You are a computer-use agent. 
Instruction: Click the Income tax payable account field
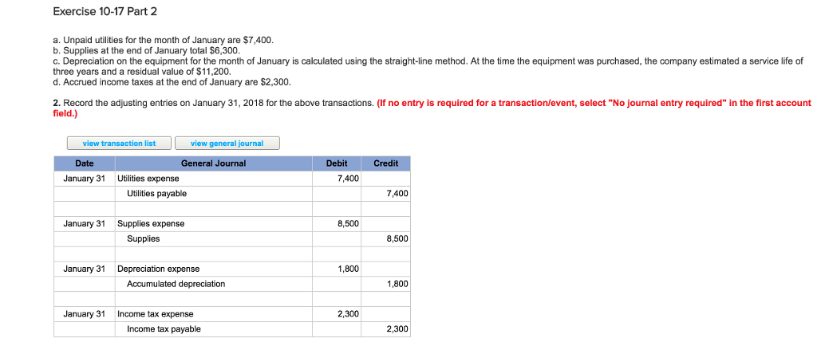point(214,329)
